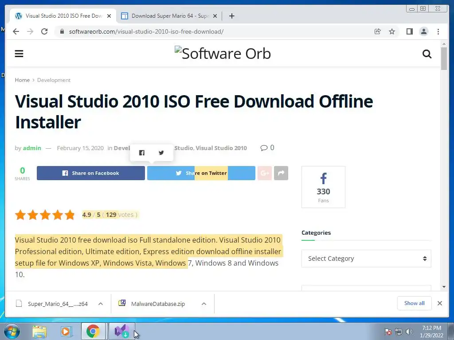
Task: Reload the current page
Action: [x=44, y=31]
